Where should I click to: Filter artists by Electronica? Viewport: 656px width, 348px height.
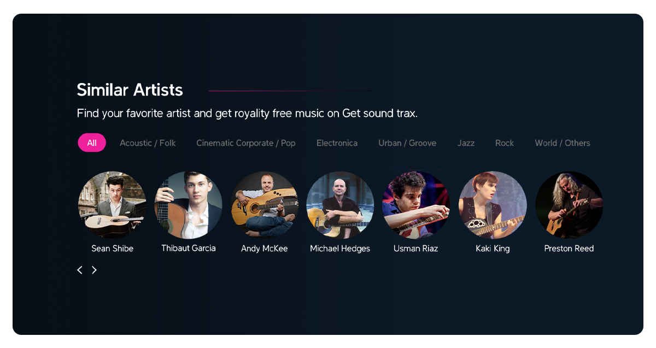click(x=337, y=143)
